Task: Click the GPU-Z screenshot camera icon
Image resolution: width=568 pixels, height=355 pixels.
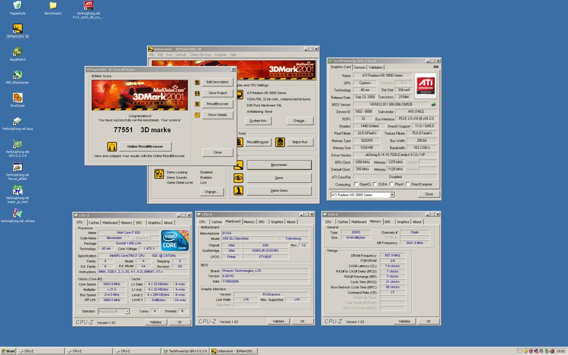Action: (436, 67)
